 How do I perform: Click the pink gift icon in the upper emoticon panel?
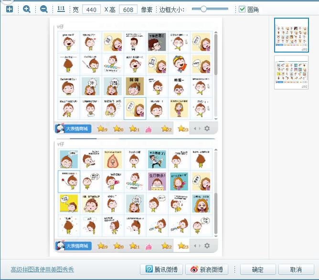point(149,129)
